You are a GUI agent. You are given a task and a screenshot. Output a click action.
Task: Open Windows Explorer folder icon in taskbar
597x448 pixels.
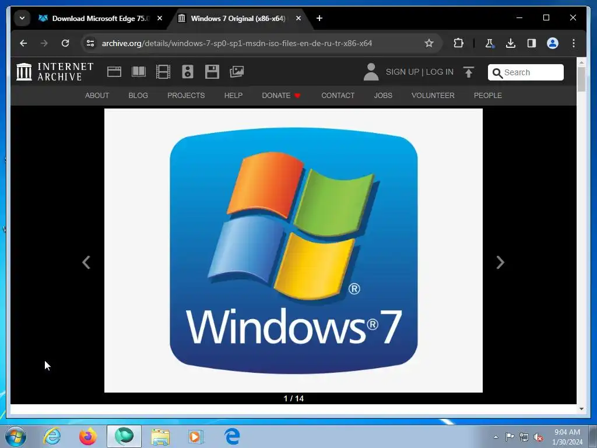pos(160,436)
